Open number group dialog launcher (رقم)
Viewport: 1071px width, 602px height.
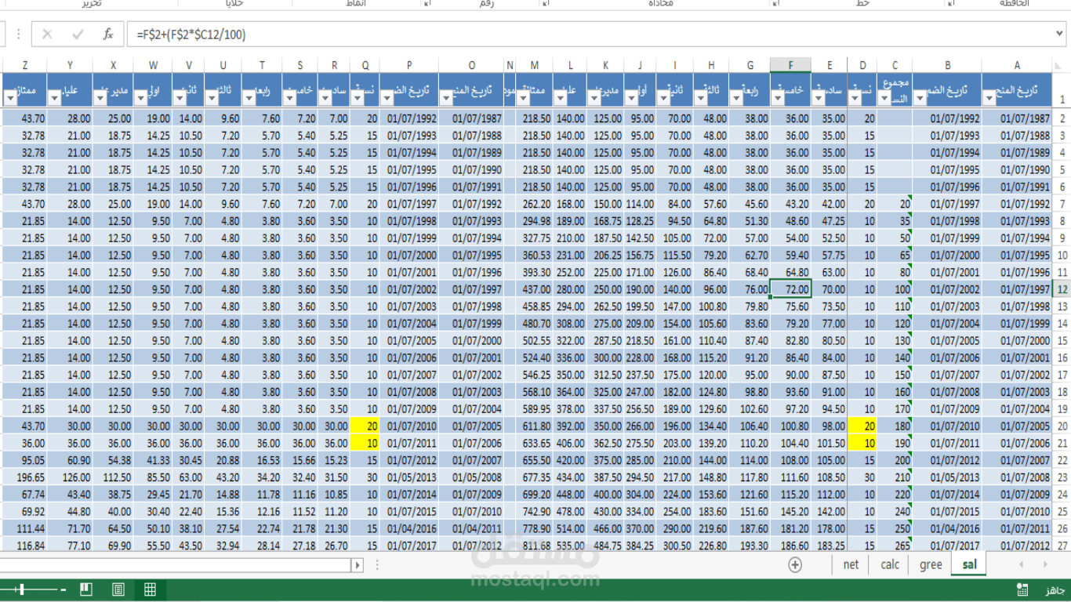coord(428,4)
